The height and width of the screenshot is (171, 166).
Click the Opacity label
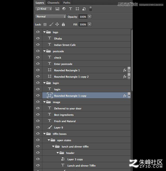pyautogui.click(x=72, y=17)
